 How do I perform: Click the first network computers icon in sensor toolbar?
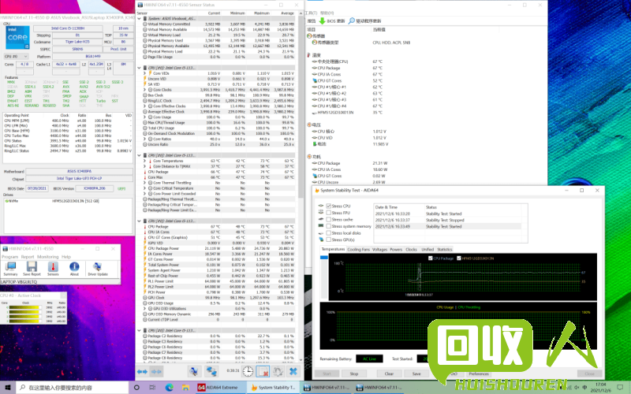click(193, 371)
